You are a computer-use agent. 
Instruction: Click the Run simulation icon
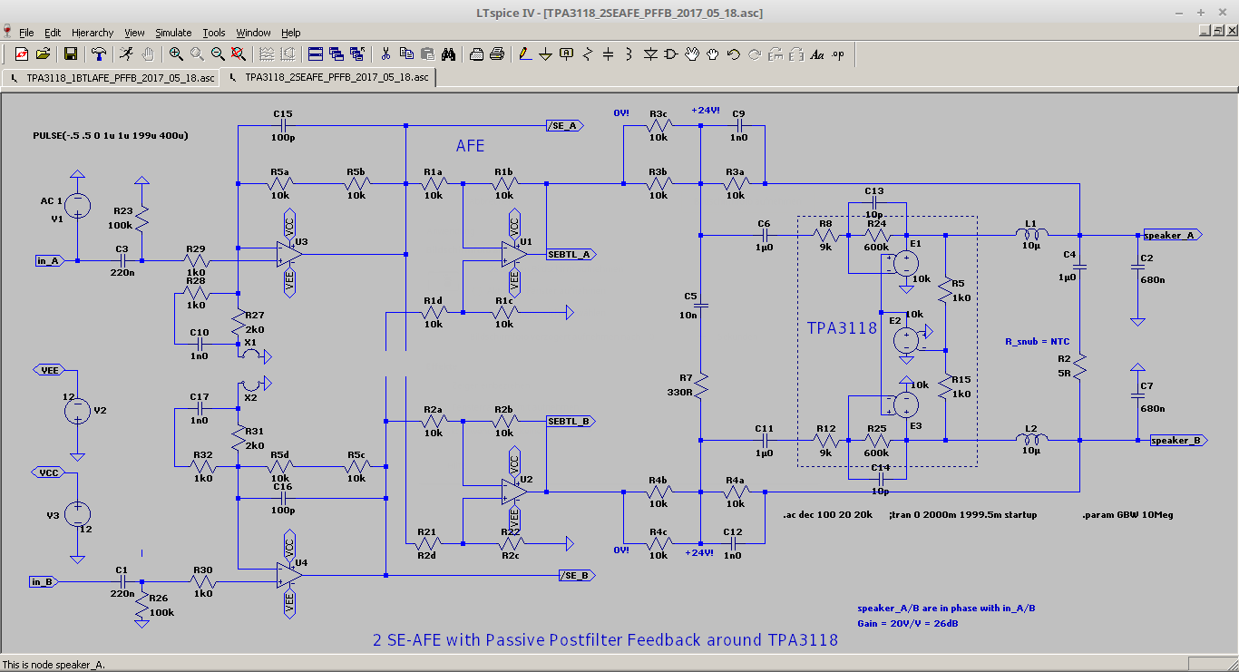point(126,54)
